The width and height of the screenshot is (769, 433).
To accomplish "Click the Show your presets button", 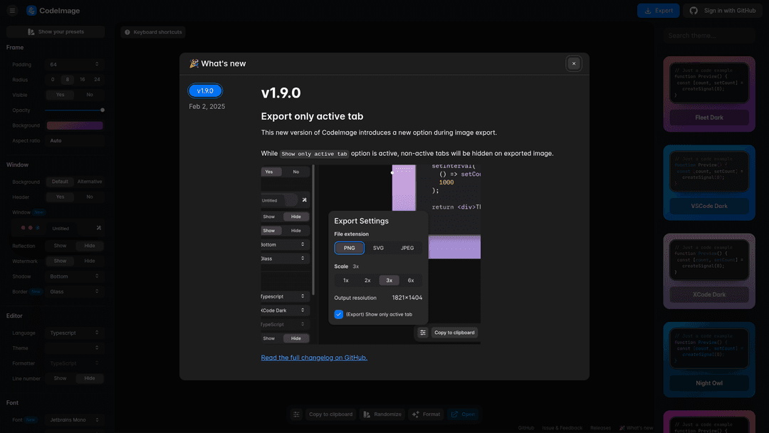I will [x=56, y=32].
